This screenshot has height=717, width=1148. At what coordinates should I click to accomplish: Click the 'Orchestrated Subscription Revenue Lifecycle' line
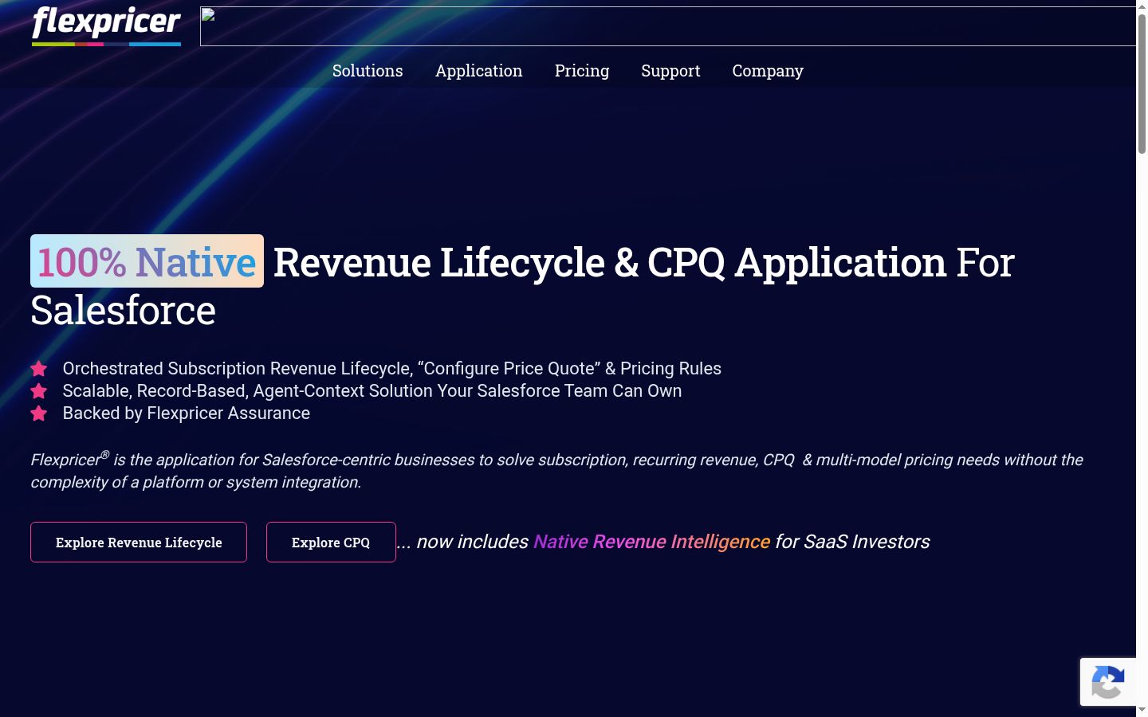click(x=392, y=368)
